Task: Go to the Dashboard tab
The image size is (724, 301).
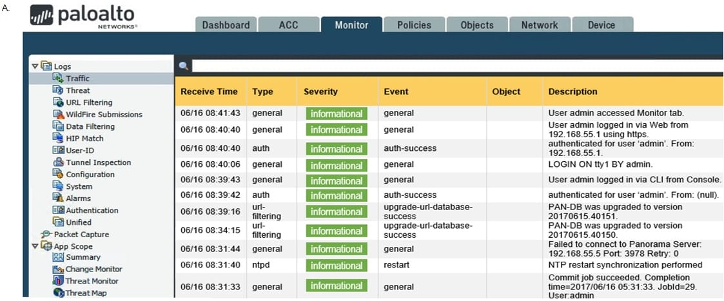Action: 226,25
